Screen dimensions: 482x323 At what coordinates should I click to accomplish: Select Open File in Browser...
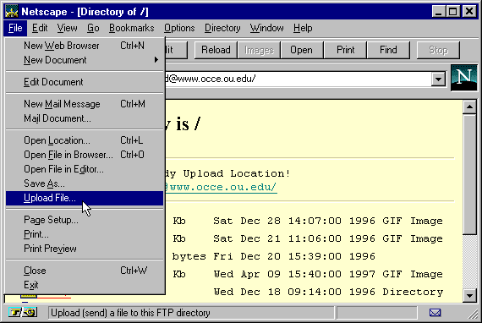(85, 155)
